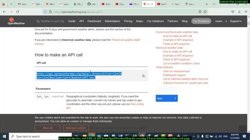Save the page to Pocket
Viewport: 250px width, 140px height.
[233, 12]
